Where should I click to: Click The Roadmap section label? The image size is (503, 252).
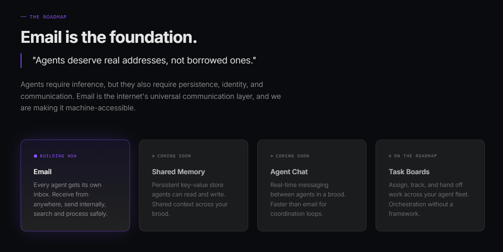point(48,17)
